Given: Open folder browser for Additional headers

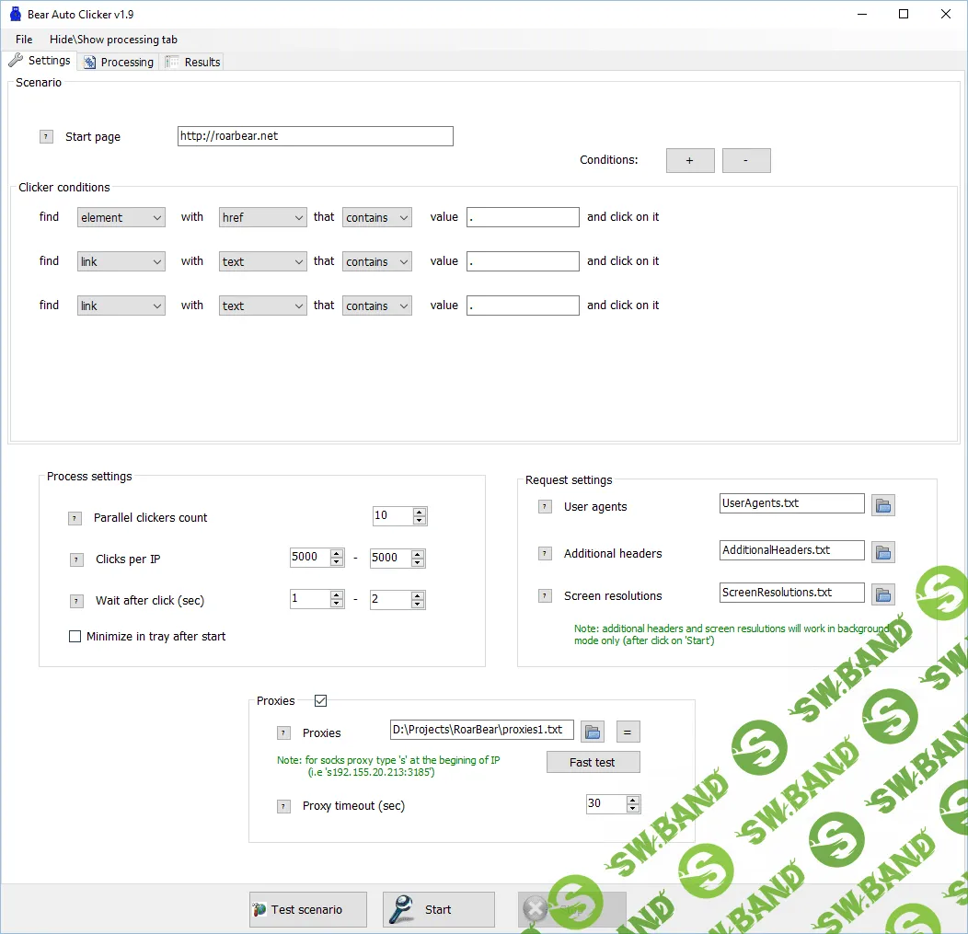Looking at the screenshot, I should (x=882, y=552).
